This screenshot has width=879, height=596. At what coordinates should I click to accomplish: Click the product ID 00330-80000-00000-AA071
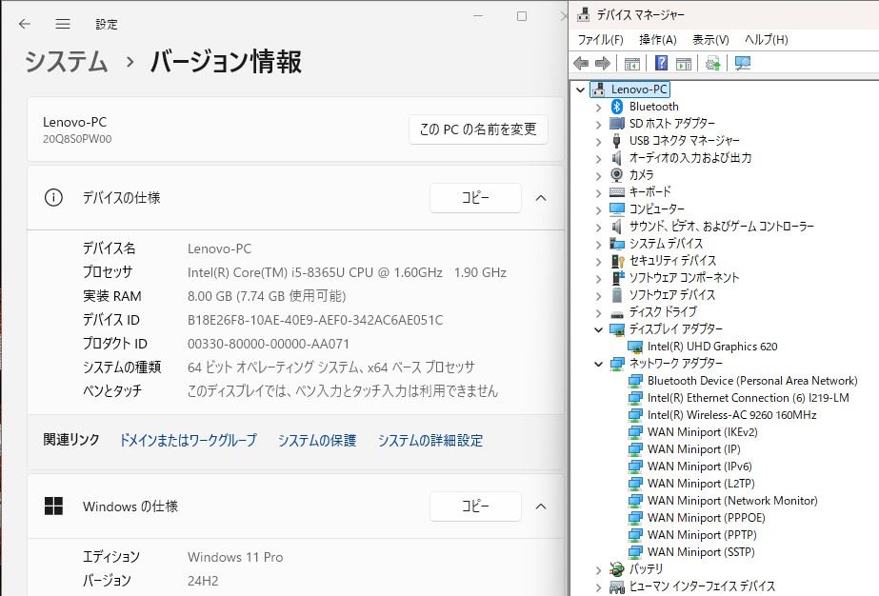[x=268, y=344]
